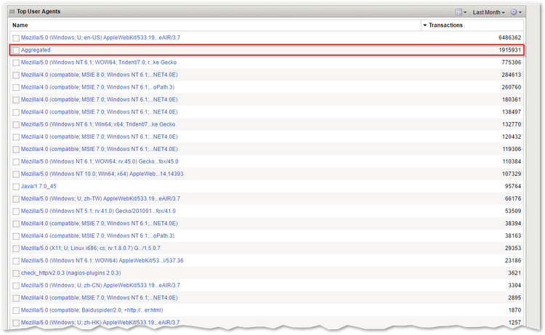The image size is (545, 335).
Task: Select the 23186 transactions value
Action: click(x=513, y=261)
